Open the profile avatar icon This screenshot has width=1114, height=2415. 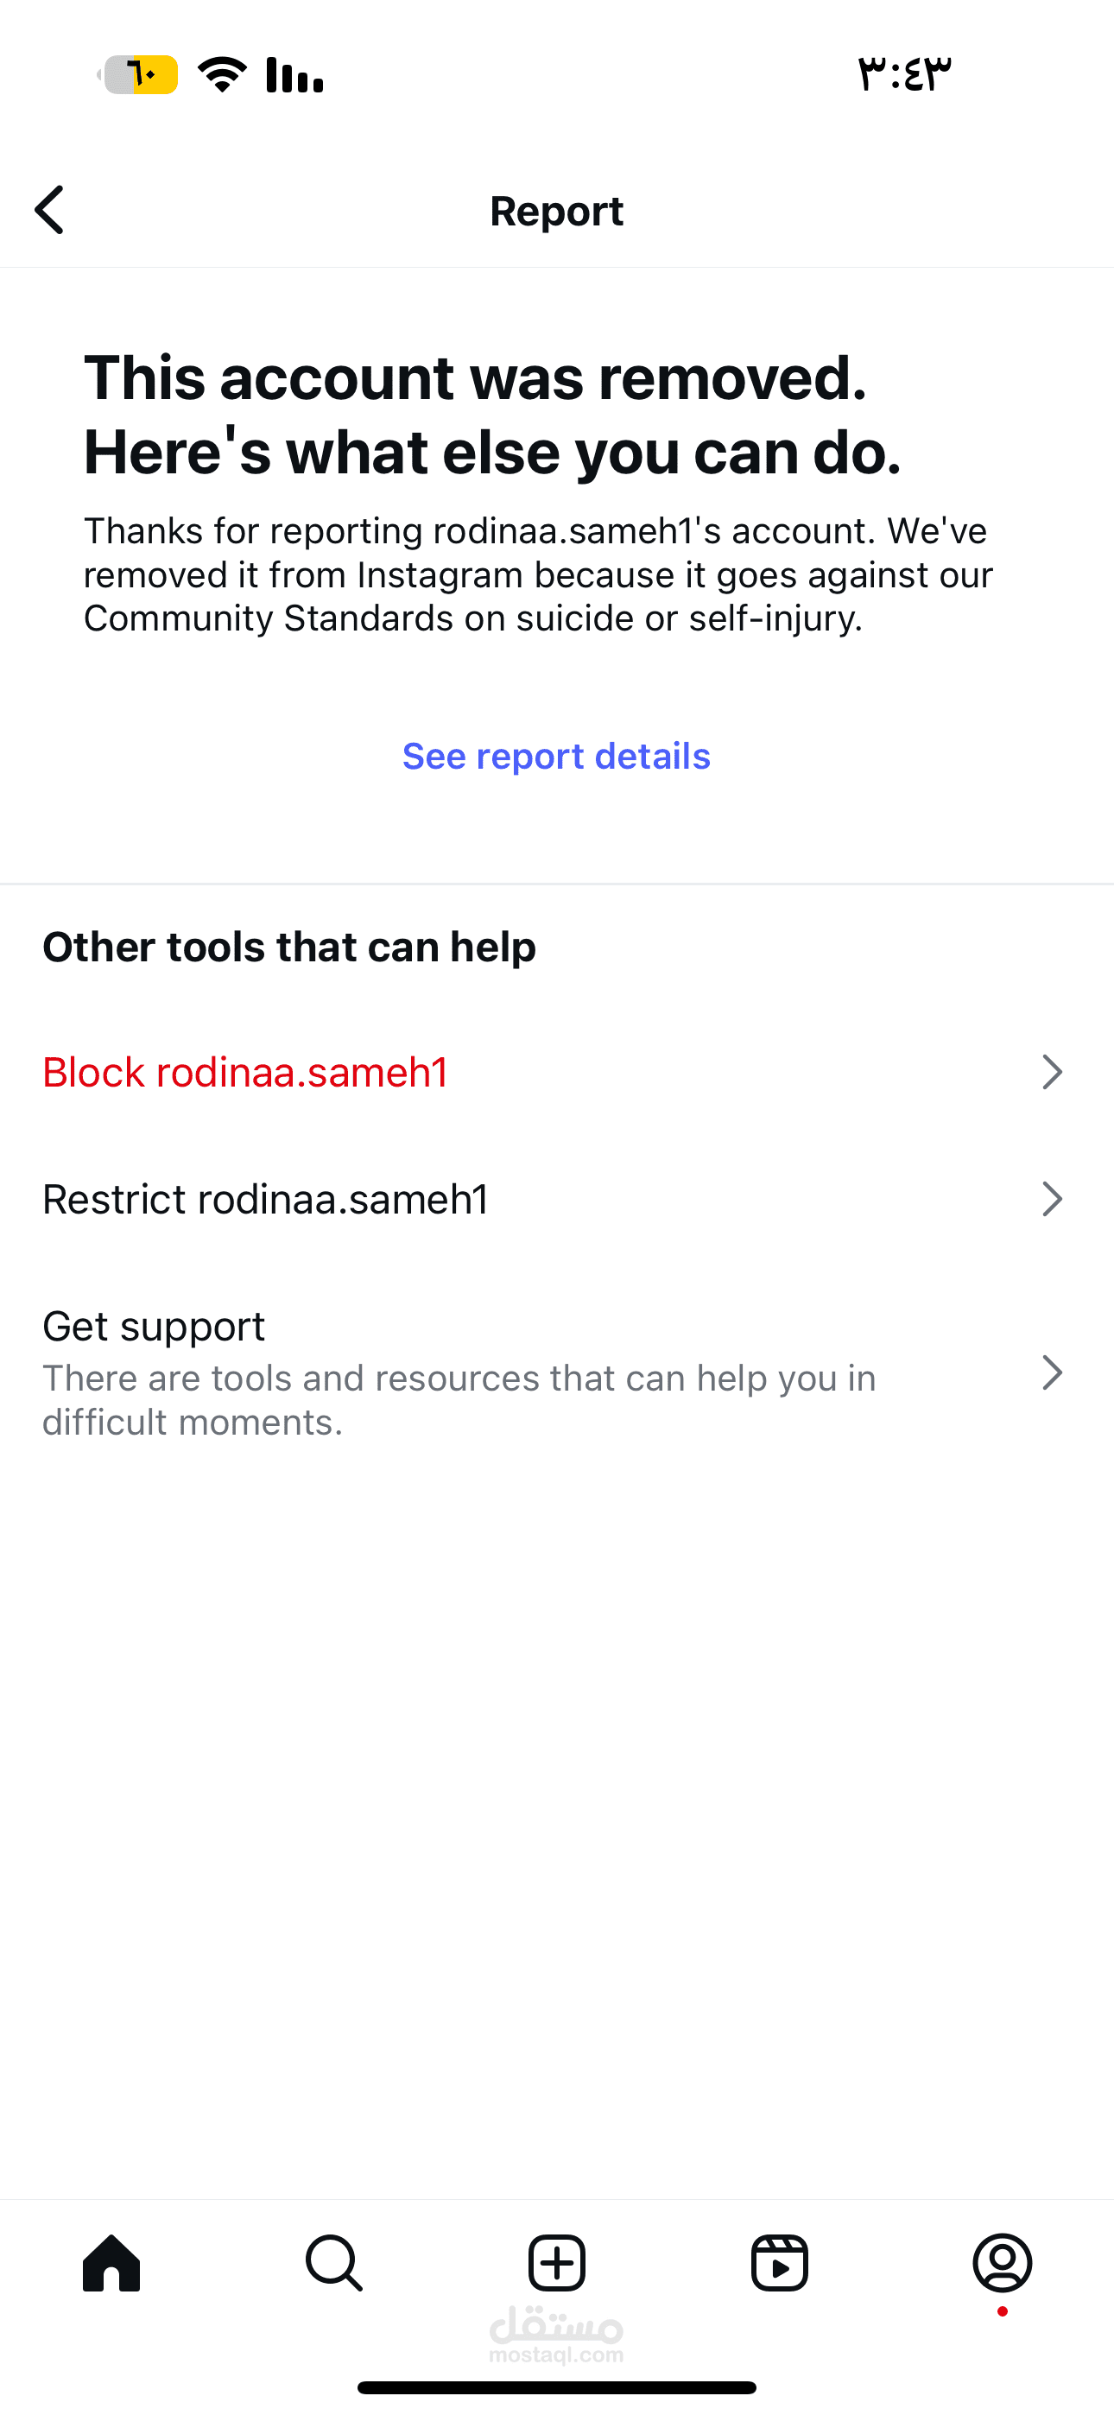pyautogui.click(x=1003, y=2263)
